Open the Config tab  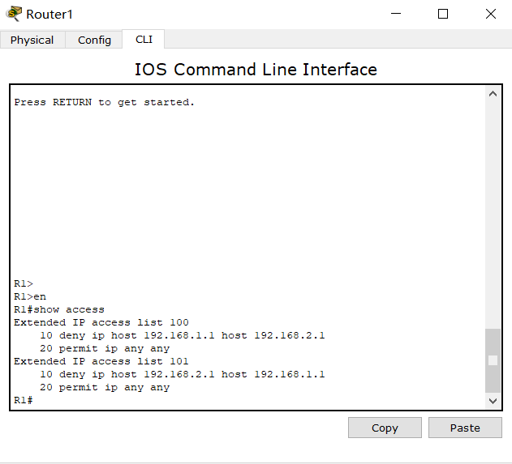click(x=94, y=40)
